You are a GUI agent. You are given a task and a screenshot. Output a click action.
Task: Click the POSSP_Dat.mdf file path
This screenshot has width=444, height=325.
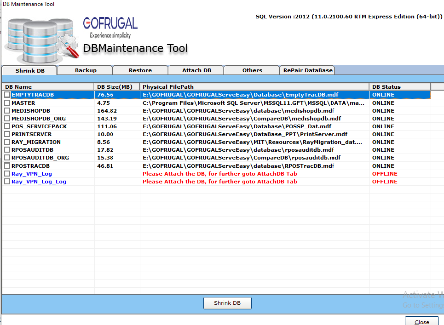point(237,126)
